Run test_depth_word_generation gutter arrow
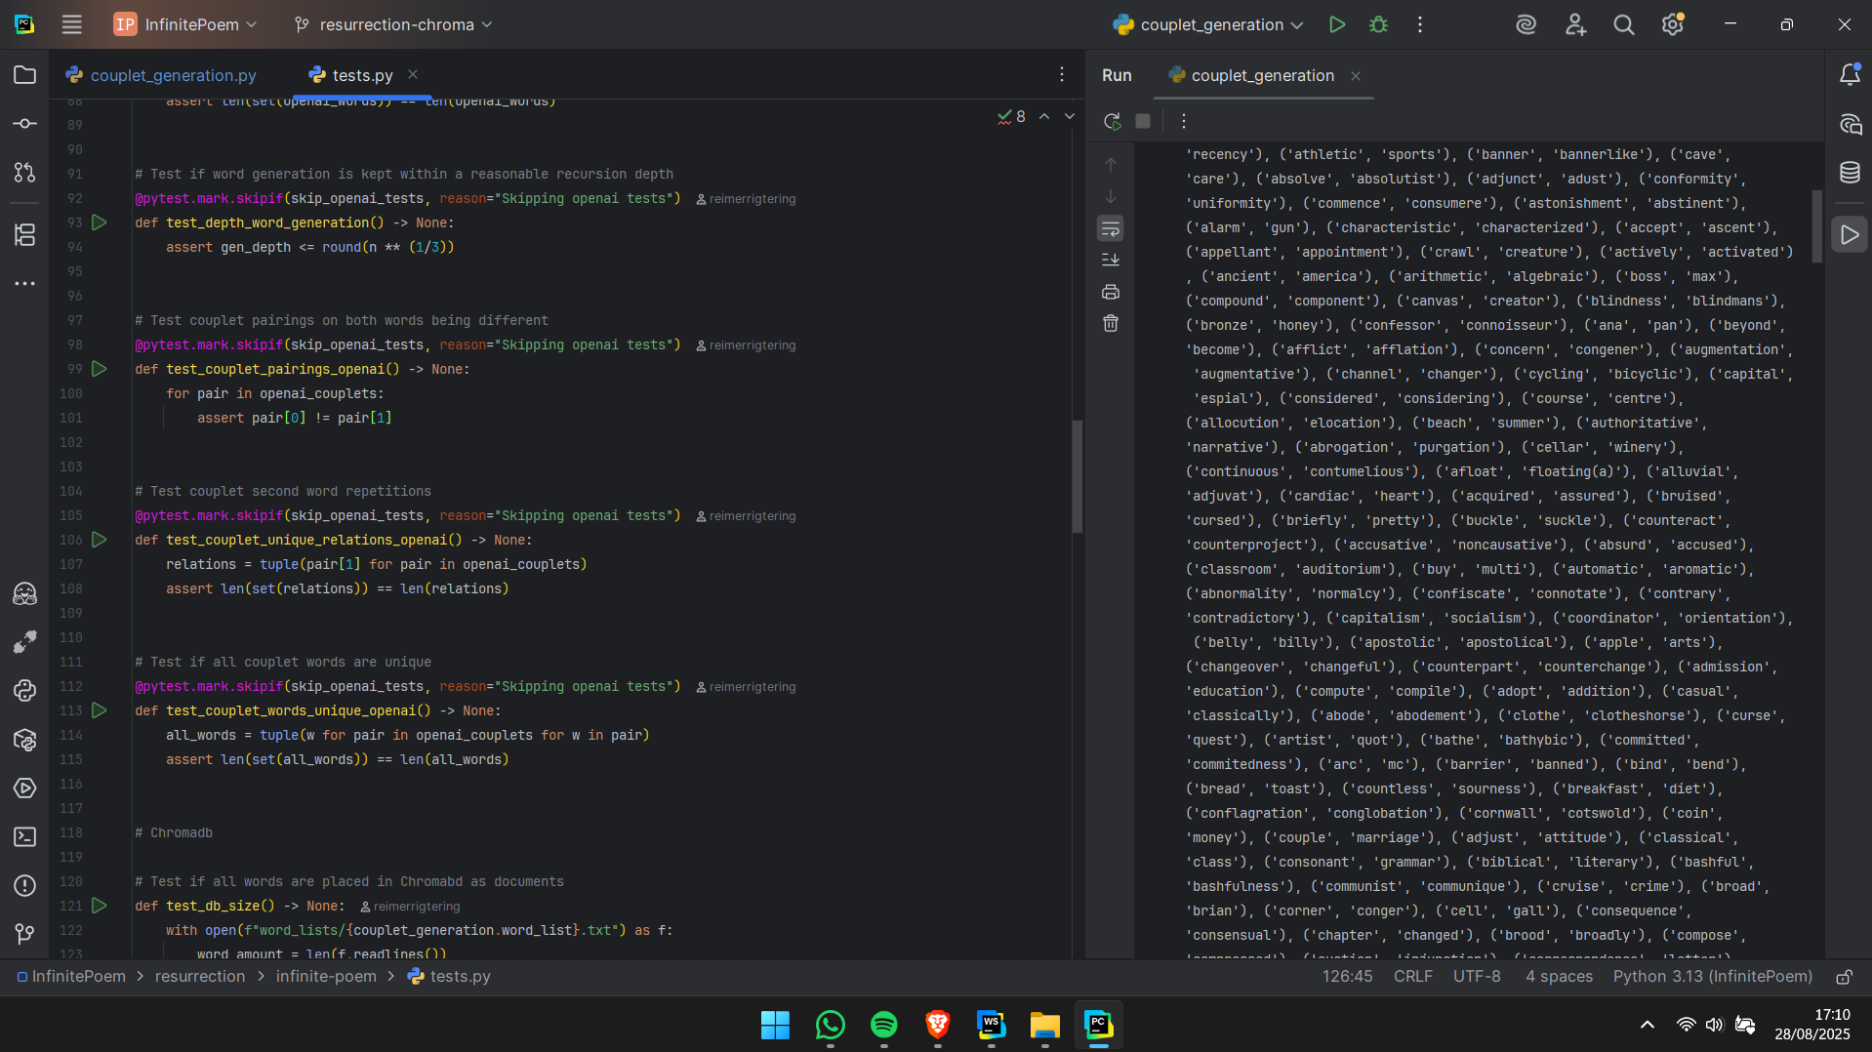The image size is (1872, 1052). (x=100, y=223)
